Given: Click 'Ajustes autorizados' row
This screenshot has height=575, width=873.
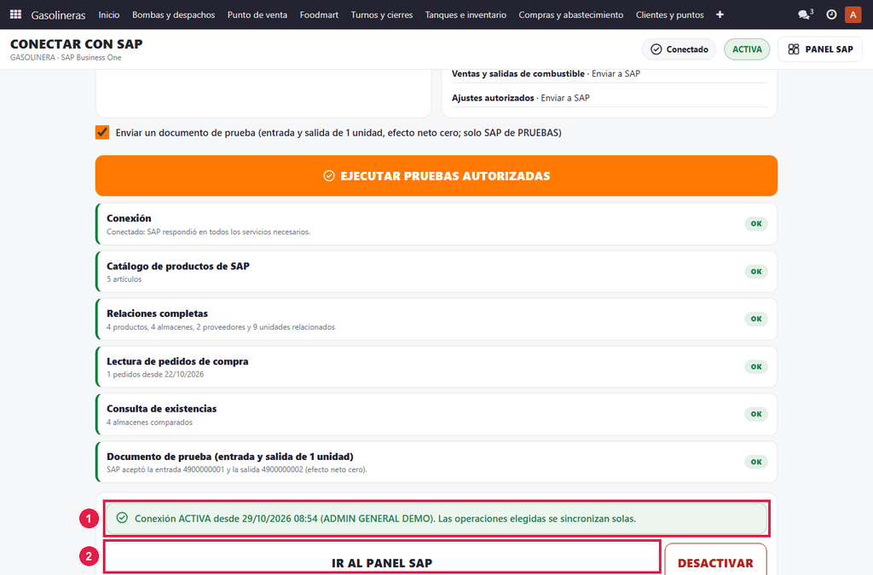Looking at the screenshot, I should [x=609, y=98].
